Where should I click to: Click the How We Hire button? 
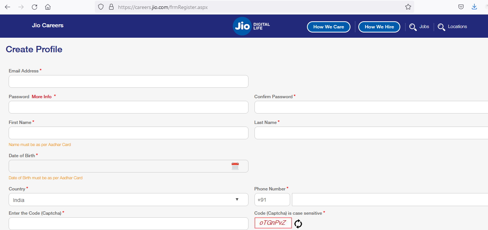(379, 27)
